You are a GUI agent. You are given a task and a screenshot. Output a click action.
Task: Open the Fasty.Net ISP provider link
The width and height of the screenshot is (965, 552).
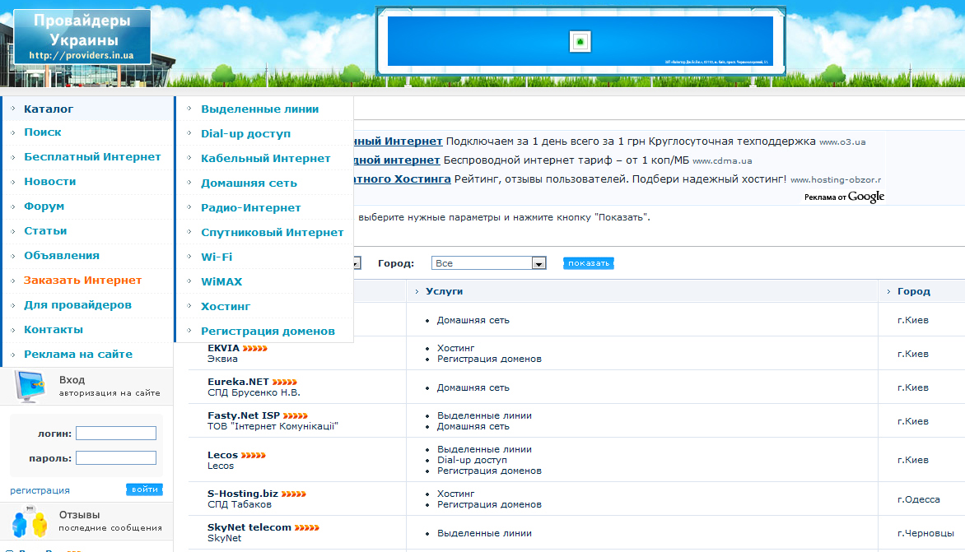coord(244,415)
